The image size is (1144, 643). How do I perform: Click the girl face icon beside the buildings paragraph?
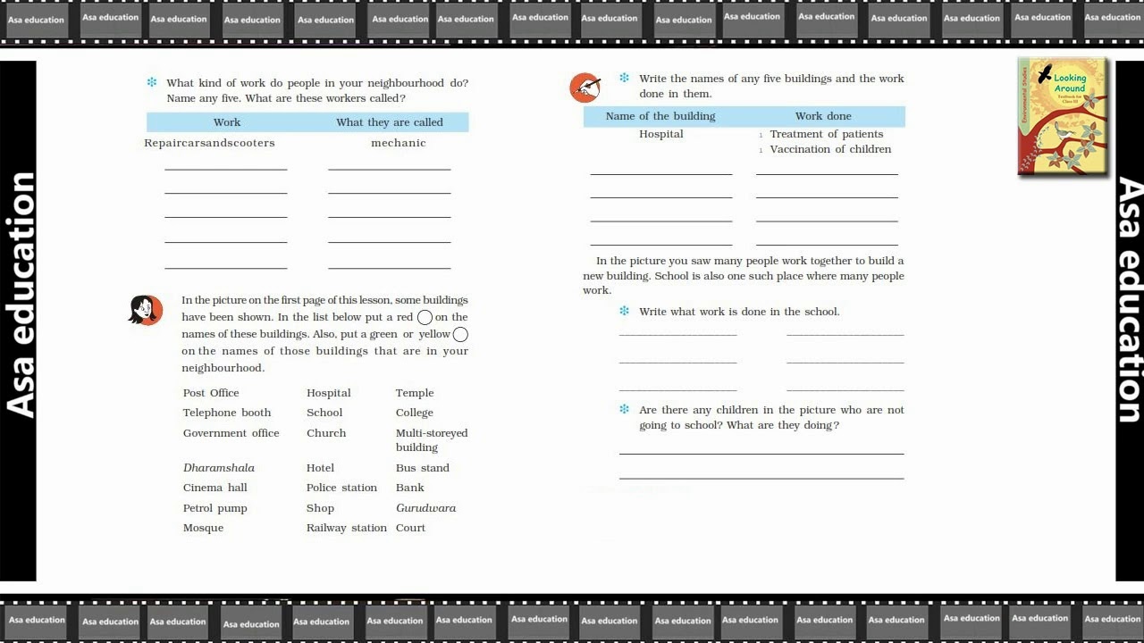click(x=145, y=310)
